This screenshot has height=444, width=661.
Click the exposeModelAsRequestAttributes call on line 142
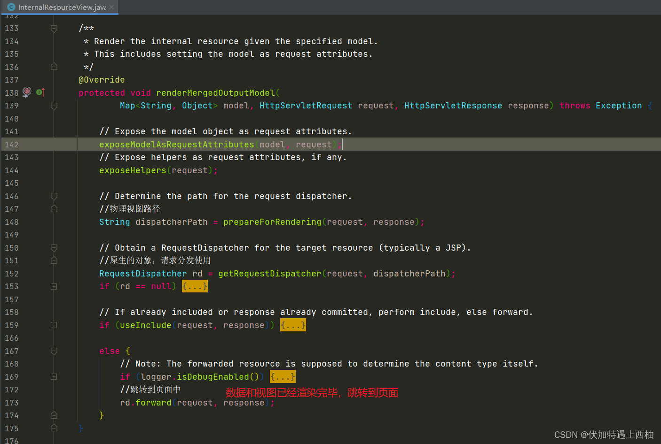click(177, 145)
